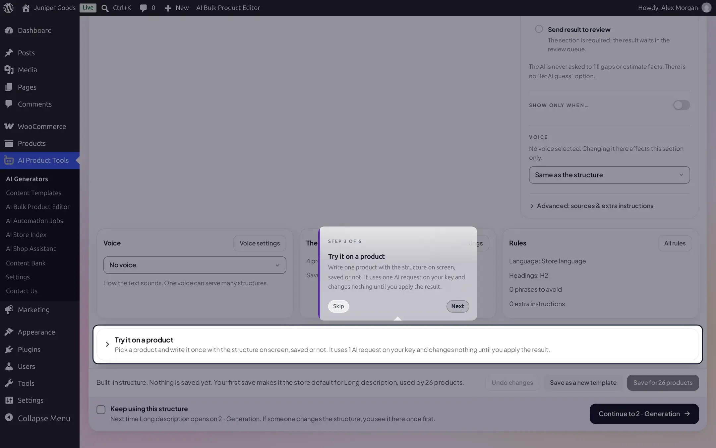Open comments bubble icon in admin bar

(x=143, y=8)
